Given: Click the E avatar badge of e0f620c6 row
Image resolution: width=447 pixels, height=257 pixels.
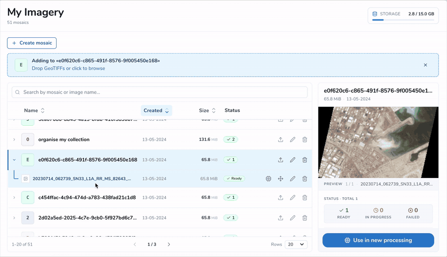Looking at the screenshot, I should pyautogui.click(x=28, y=160).
